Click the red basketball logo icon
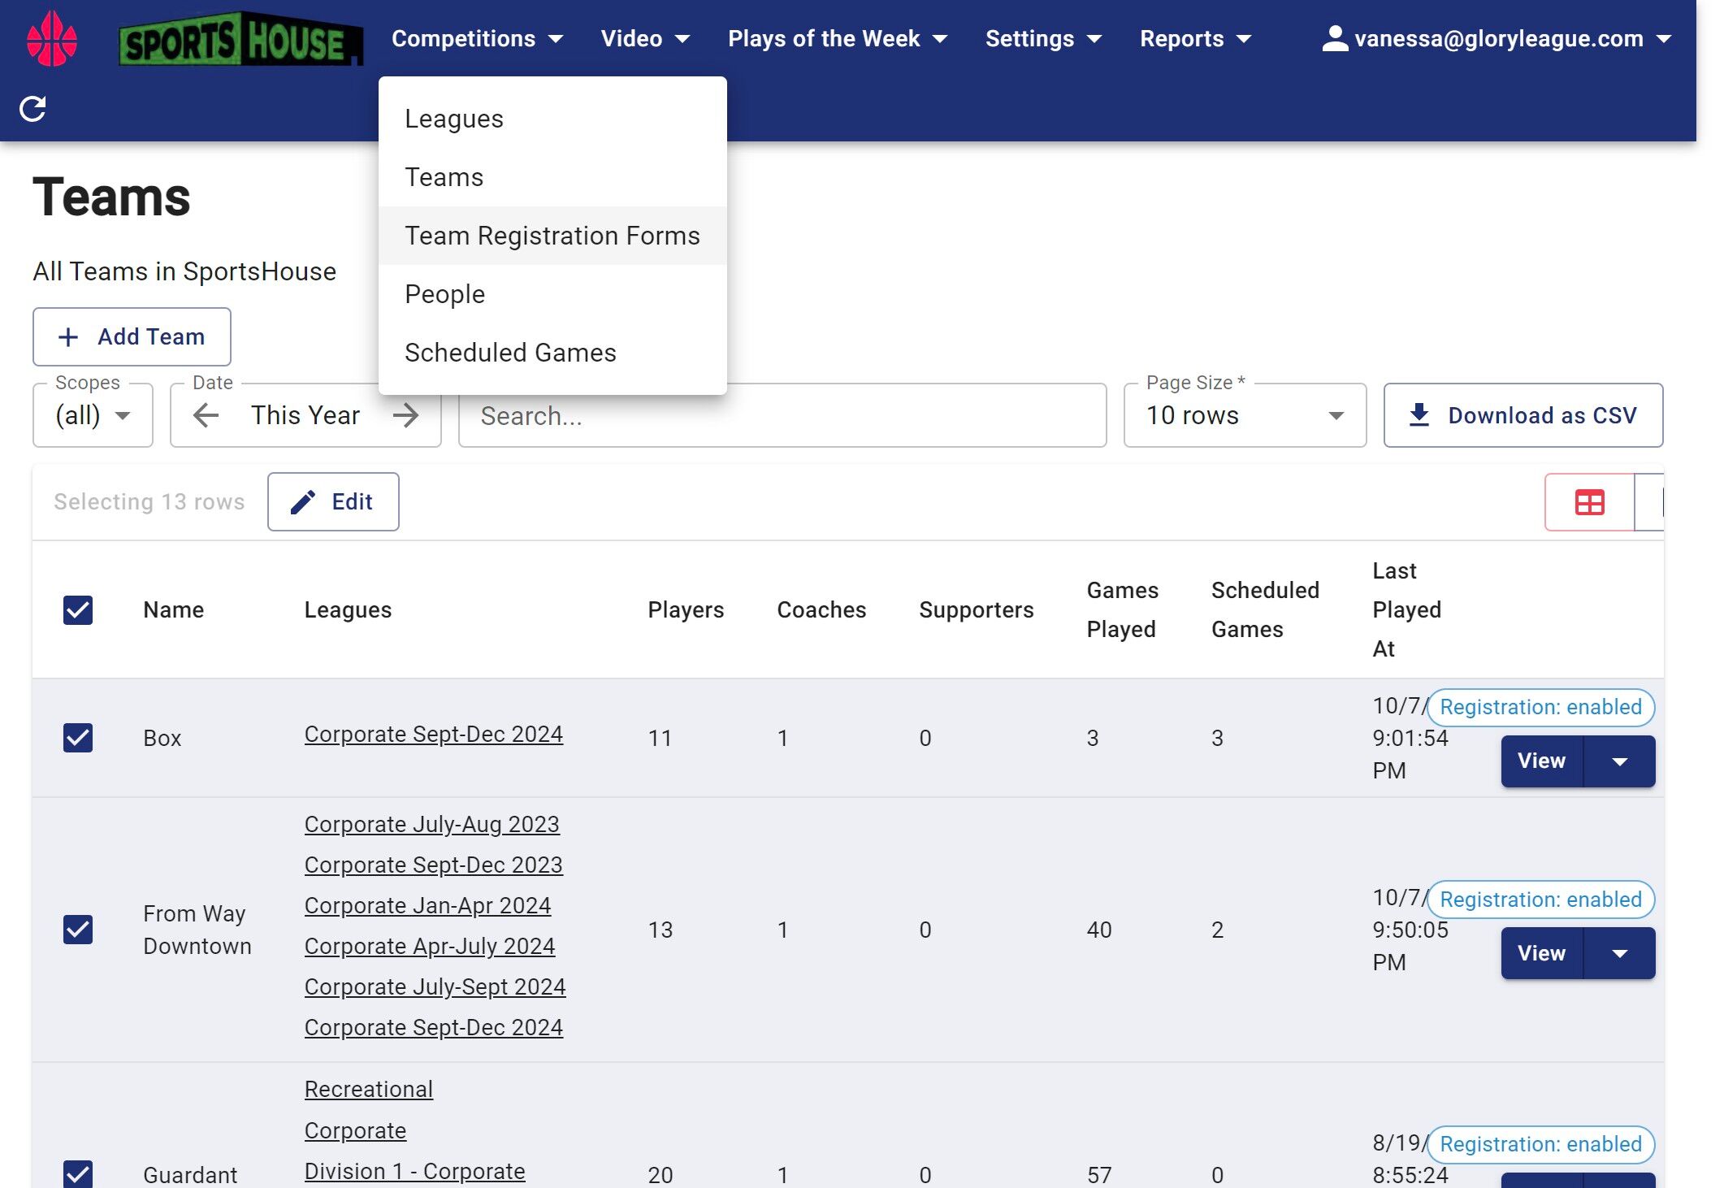The width and height of the screenshot is (1724, 1188). [52, 38]
